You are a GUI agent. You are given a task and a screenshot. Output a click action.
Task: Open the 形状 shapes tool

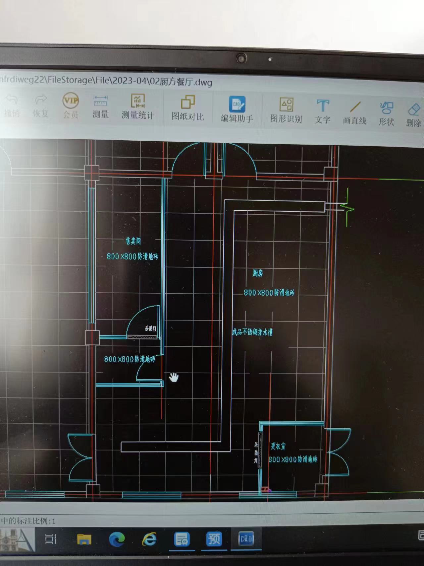coord(387,114)
